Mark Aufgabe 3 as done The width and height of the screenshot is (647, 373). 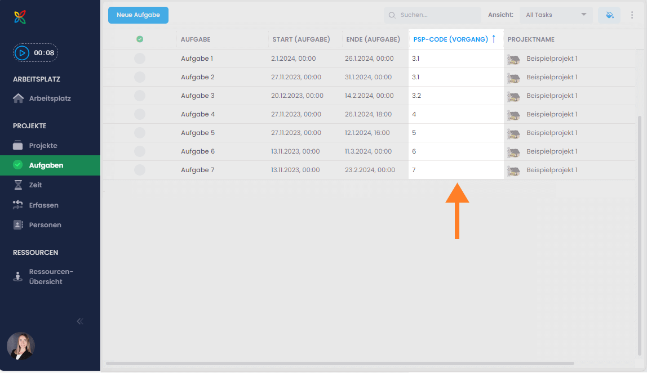[140, 96]
